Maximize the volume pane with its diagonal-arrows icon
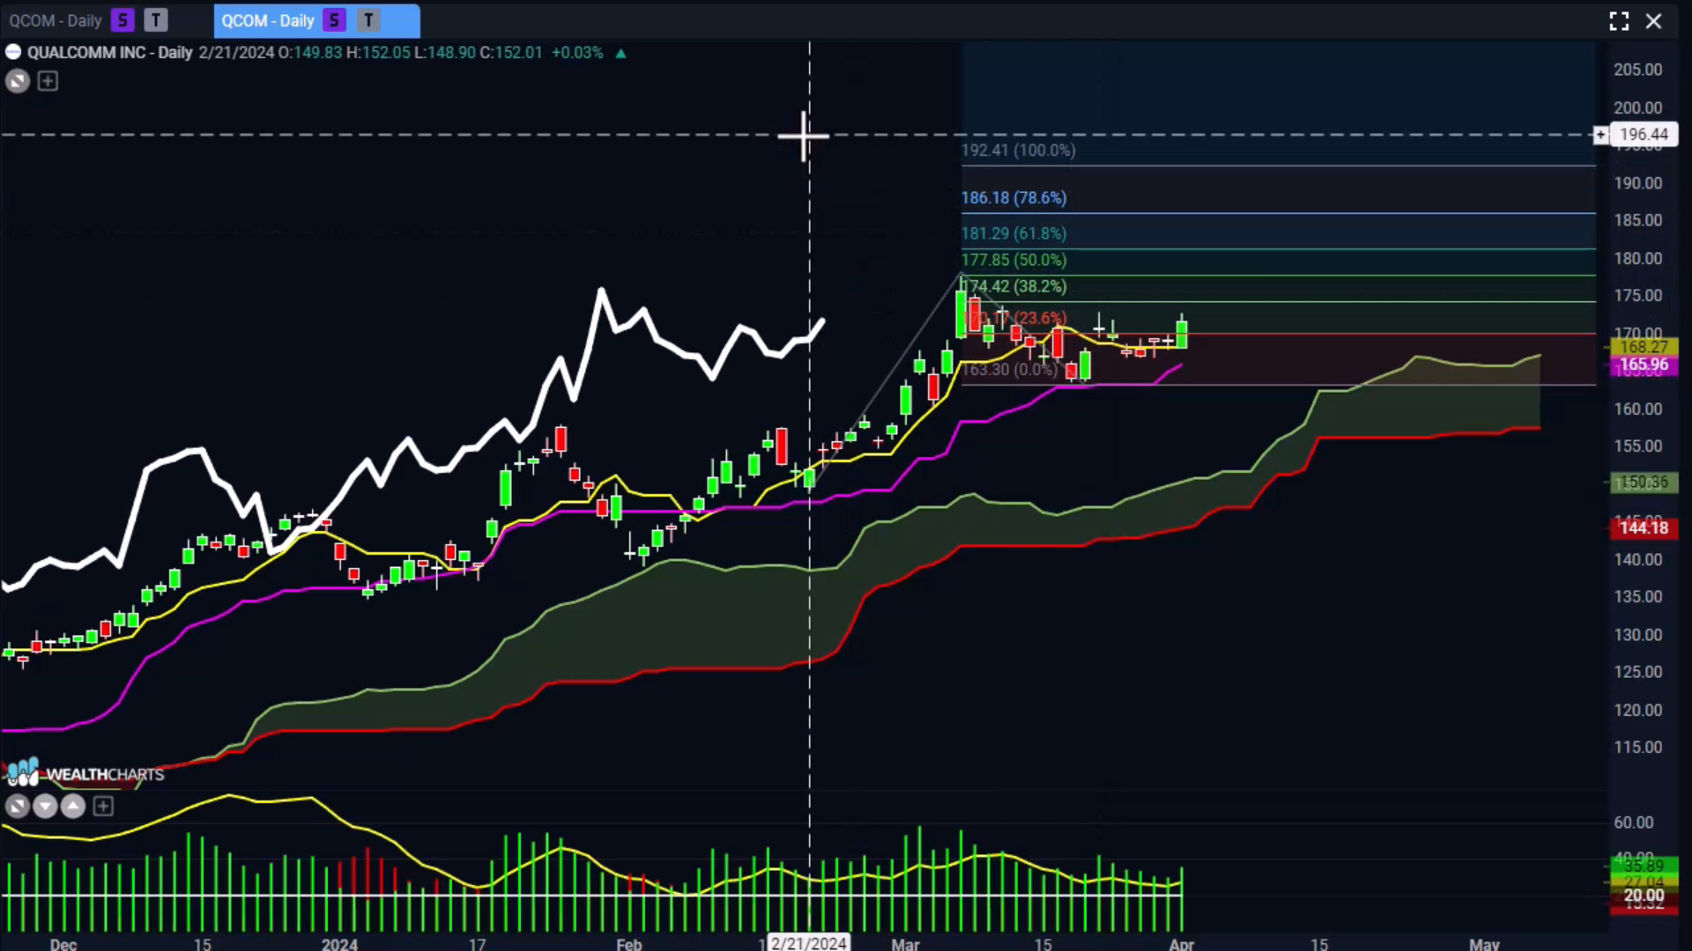Image resolution: width=1692 pixels, height=951 pixels. 17,806
